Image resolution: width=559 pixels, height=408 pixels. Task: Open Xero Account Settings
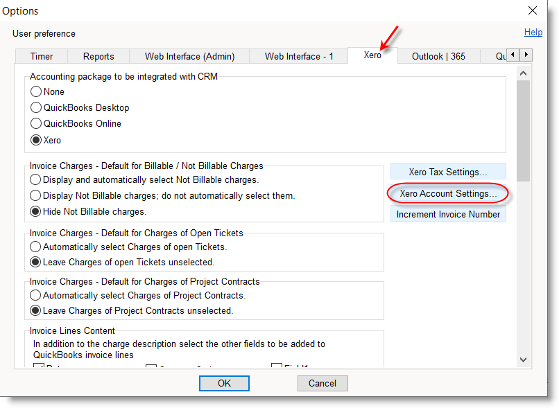pyautogui.click(x=447, y=193)
